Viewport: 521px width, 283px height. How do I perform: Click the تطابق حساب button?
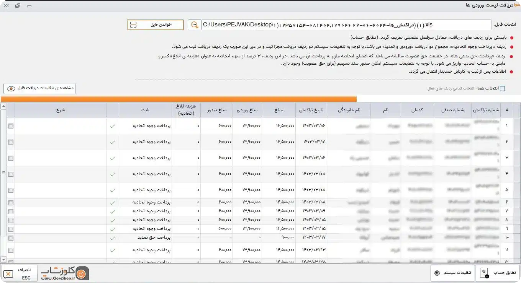497,273
